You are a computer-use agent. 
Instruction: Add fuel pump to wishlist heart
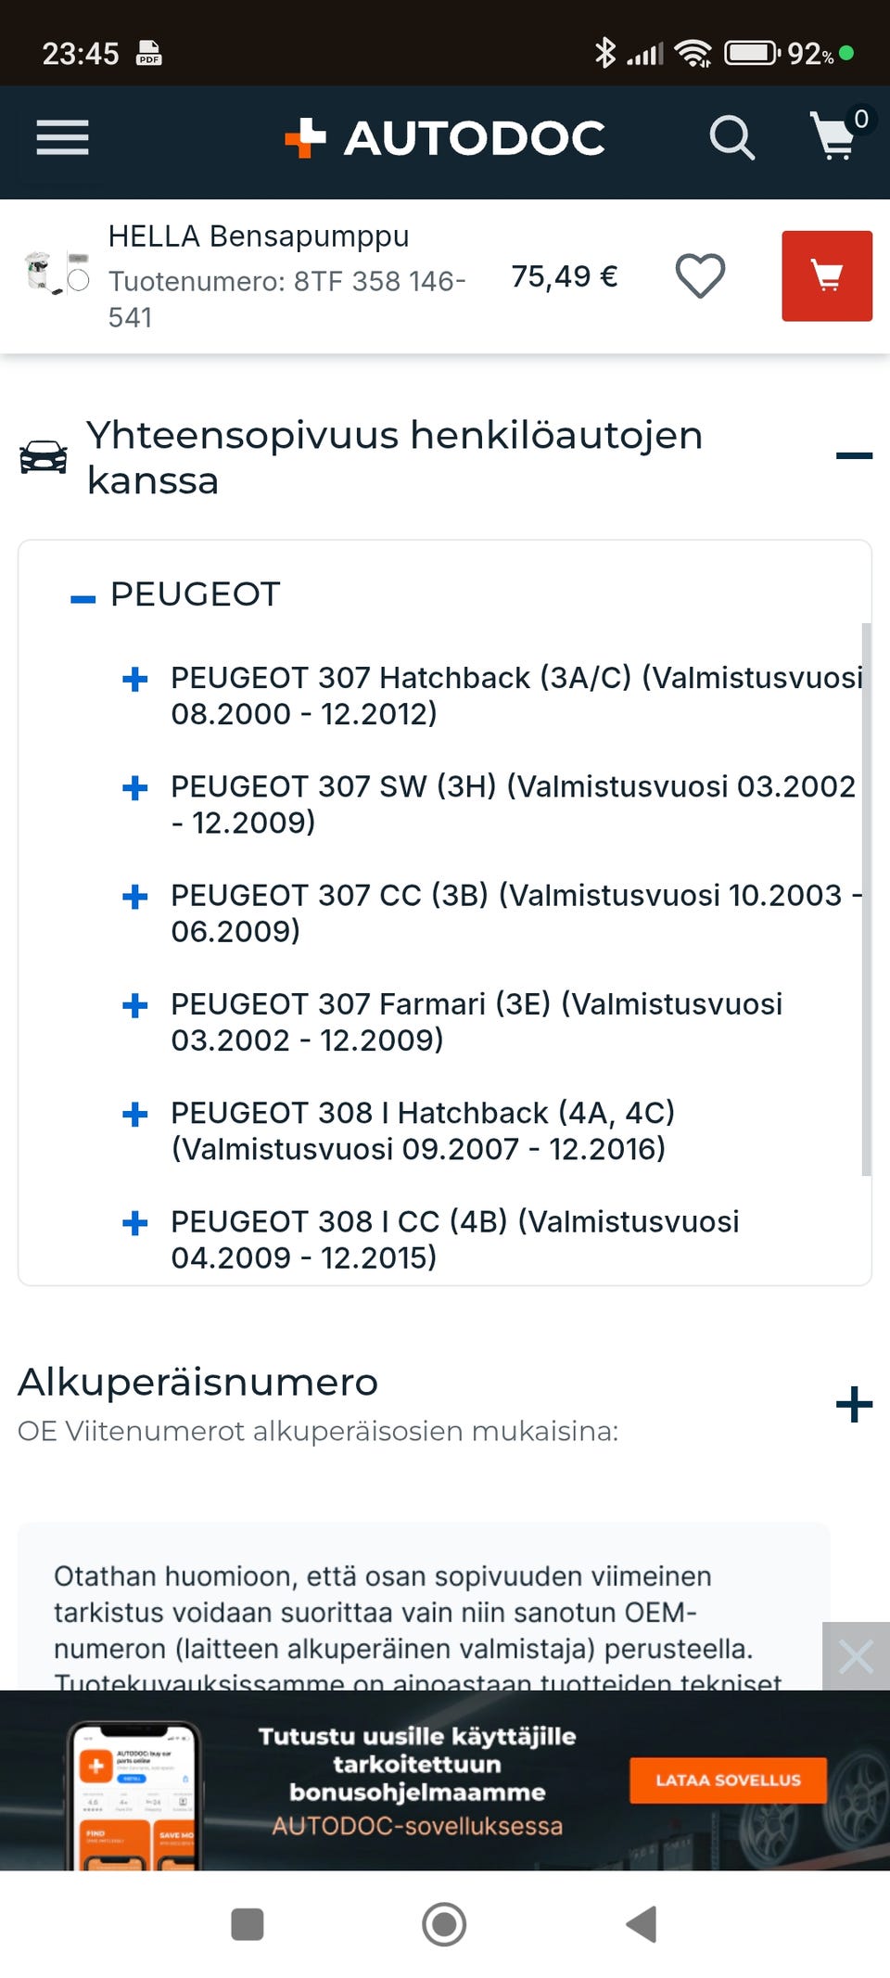(x=700, y=276)
